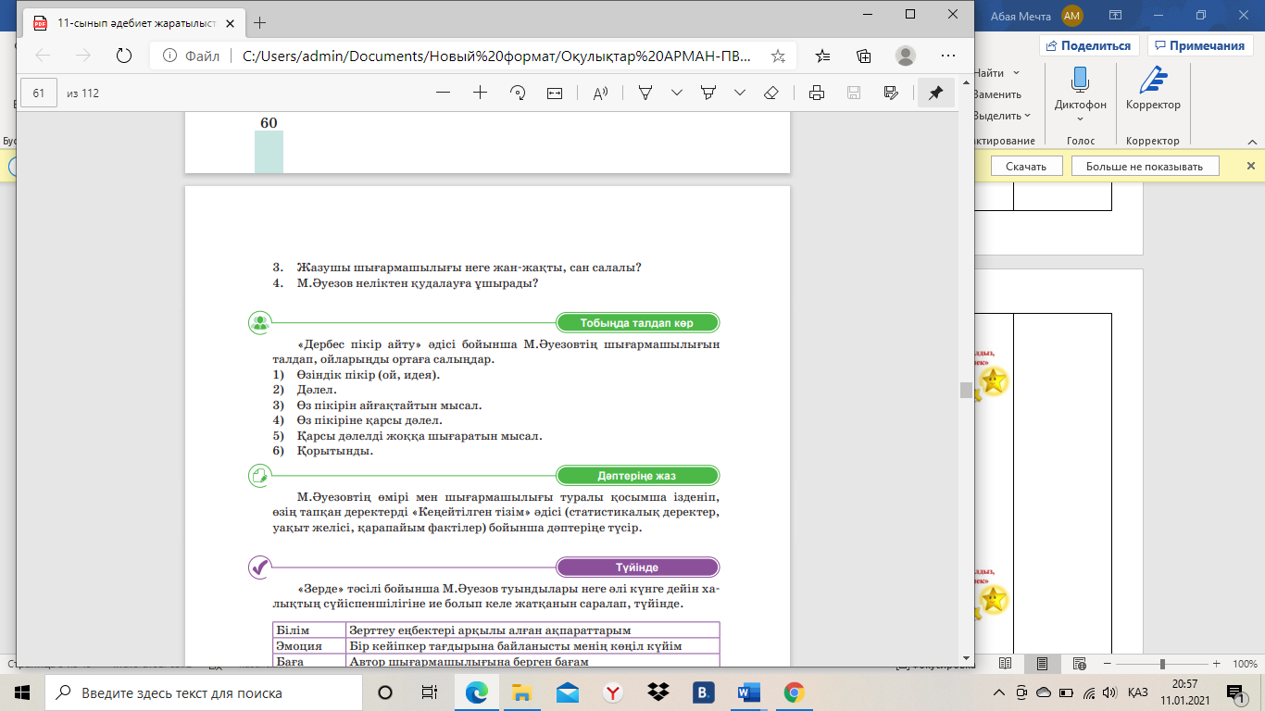Click the Windows taskbar search box
This screenshot has width=1265, height=711.
pos(204,692)
